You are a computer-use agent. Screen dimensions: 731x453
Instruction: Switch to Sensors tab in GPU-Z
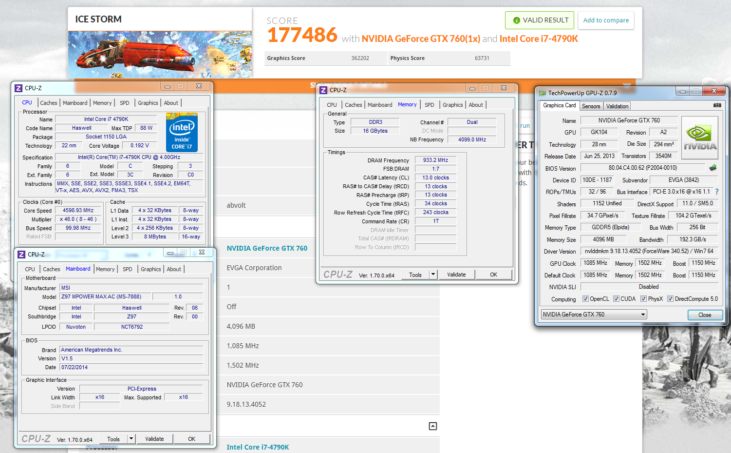click(591, 106)
